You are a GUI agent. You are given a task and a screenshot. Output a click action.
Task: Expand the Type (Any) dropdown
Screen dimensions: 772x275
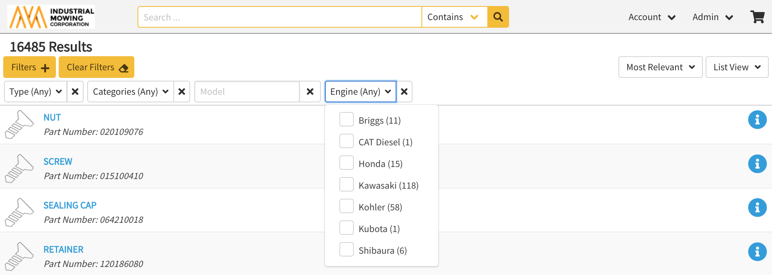35,92
